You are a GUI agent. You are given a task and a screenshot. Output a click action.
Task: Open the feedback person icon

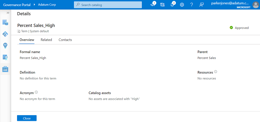coord(201,5)
